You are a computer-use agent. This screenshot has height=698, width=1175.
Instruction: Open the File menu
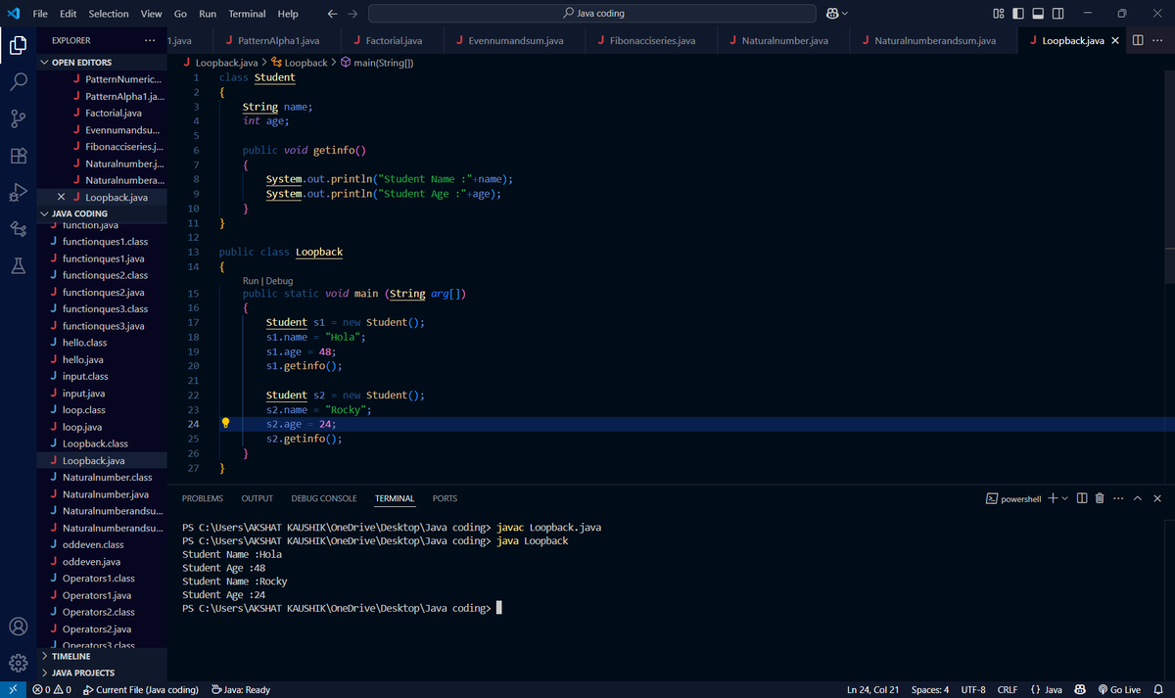[x=41, y=14]
